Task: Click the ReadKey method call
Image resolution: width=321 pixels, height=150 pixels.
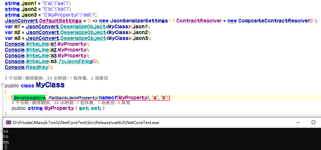Action: coord(37,67)
